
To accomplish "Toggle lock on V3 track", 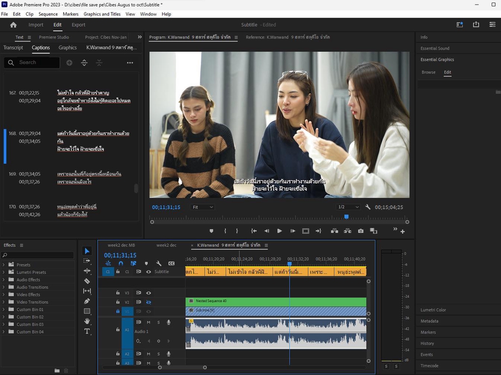I will 118,293.
